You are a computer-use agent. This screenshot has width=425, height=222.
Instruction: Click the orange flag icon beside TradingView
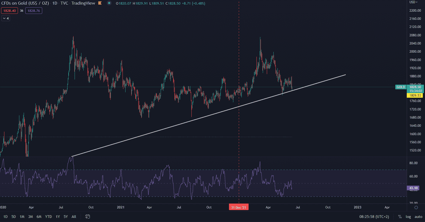point(100,3)
